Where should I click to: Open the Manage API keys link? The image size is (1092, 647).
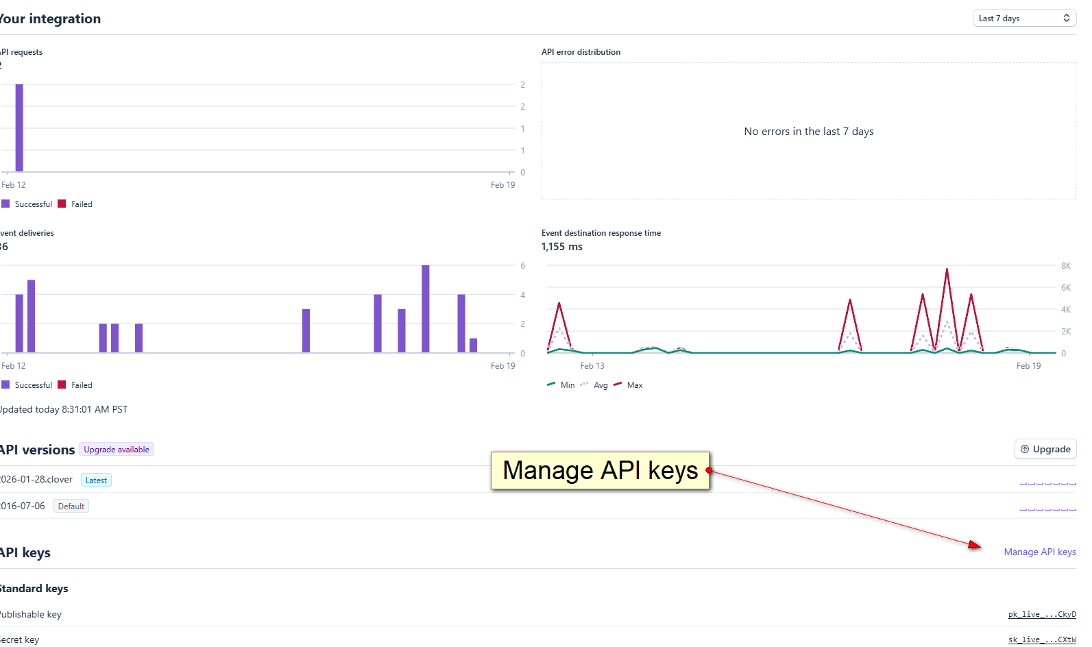pos(1039,552)
